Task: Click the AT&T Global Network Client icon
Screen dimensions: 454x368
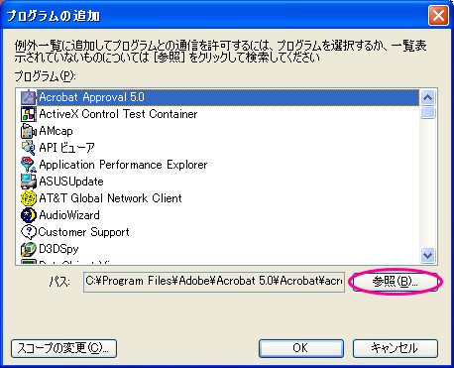Action: 29,198
